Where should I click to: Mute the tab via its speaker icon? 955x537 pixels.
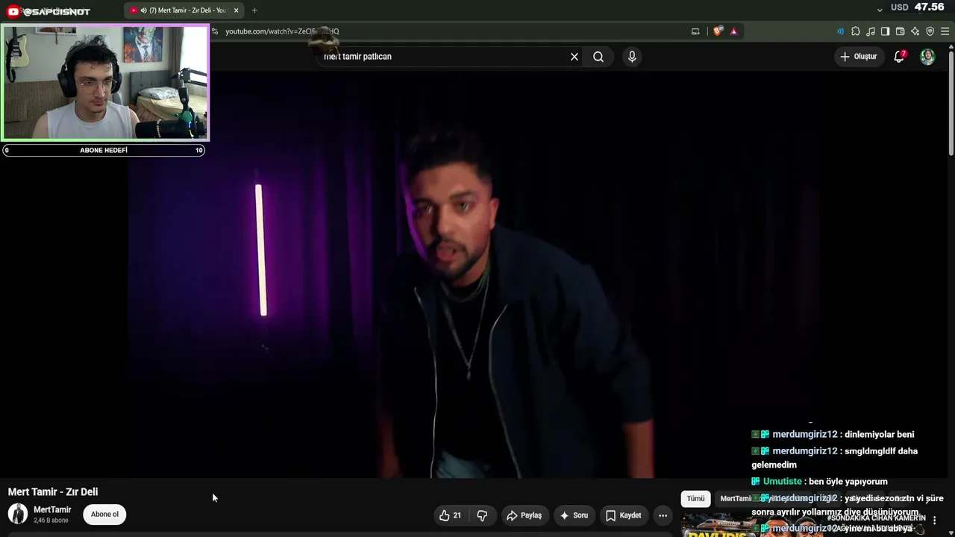click(143, 10)
